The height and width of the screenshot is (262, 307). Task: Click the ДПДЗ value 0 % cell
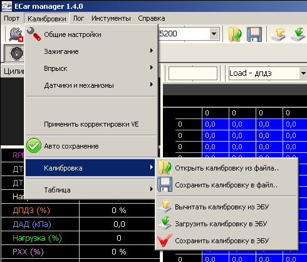(x=119, y=211)
